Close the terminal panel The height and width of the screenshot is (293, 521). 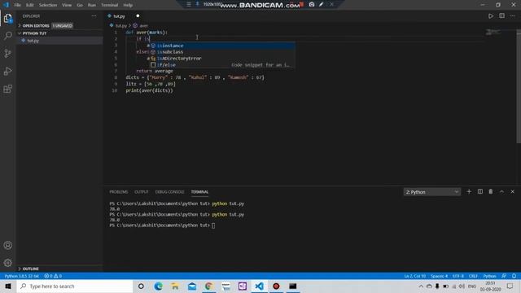click(512, 192)
